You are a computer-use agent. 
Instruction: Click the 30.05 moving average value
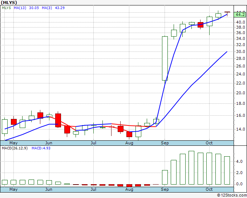click(34, 8)
